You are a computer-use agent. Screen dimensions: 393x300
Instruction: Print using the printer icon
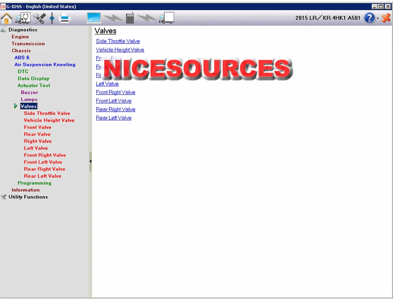[x=65, y=18]
